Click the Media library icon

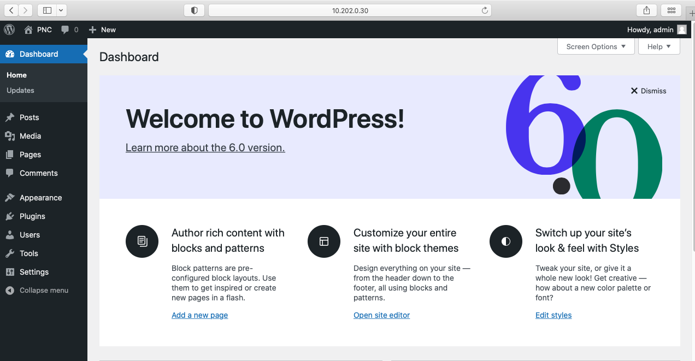[9, 136]
